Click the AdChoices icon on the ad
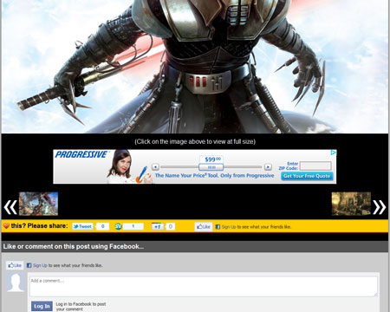390x312 pixels. (x=334, y=153)
